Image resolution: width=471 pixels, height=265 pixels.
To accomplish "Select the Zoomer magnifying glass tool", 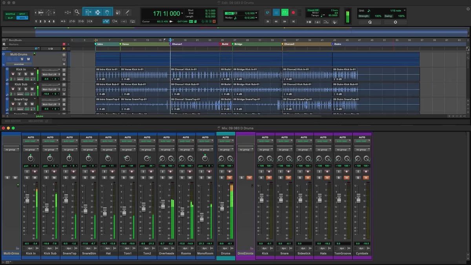I will click(x=77, y=12).
